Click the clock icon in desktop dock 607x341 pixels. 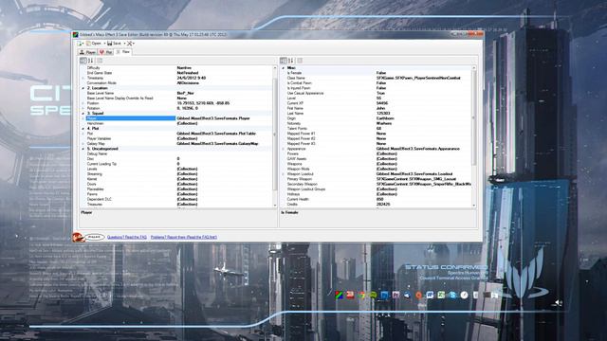464,295
